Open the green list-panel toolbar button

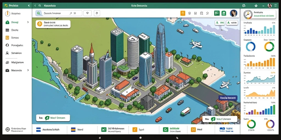tap(217, 13)
